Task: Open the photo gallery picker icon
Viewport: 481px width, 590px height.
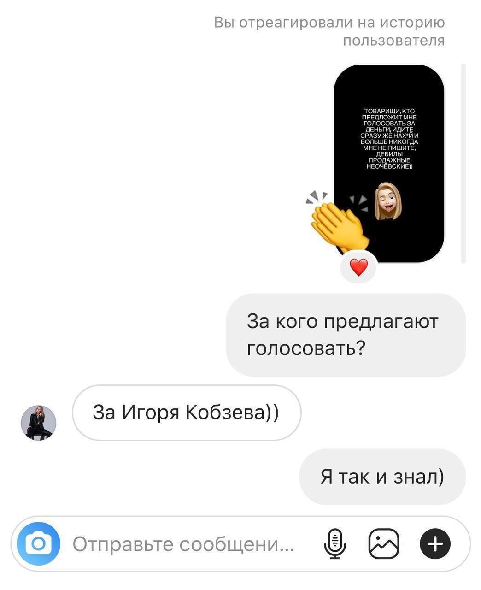Action: click(384, 544)
